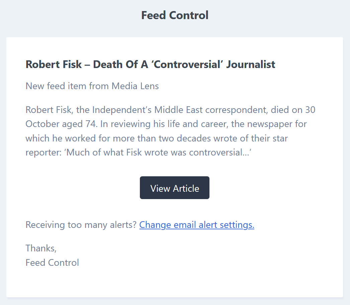Image resolution: width=350 pixels, height=305 pixels.
Task: Click 'Death Of A' in the headline
Action: [121, 64]
